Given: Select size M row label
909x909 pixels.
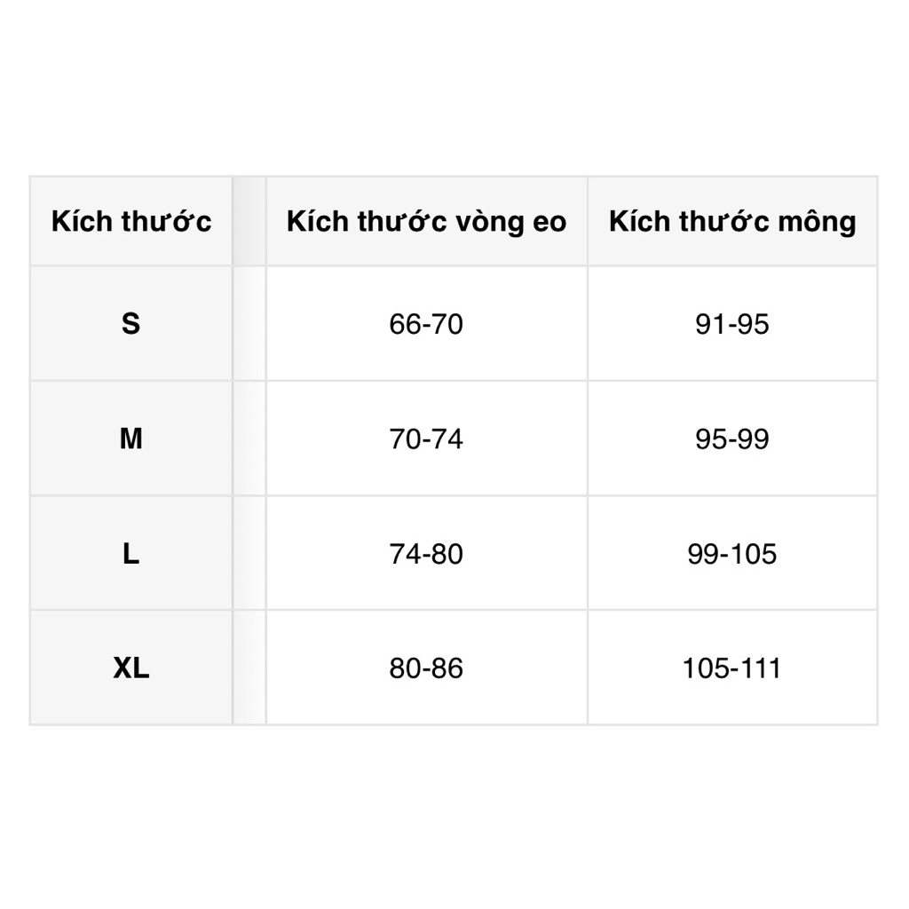Looking at the screenshot, I should [131, 439].
